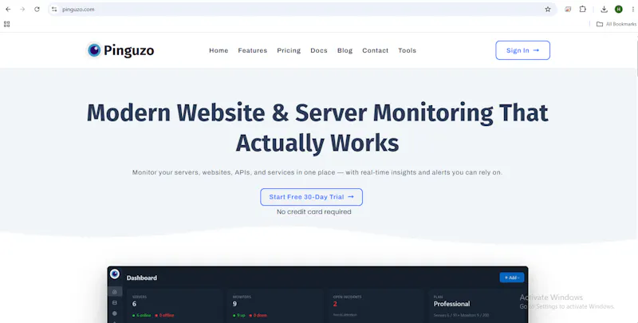
Task: Click the Pinguzo brand name text
Action: [128, 50]
